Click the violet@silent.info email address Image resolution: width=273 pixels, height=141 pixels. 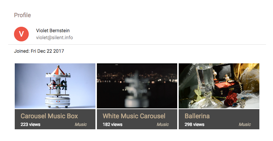[54, 38]
